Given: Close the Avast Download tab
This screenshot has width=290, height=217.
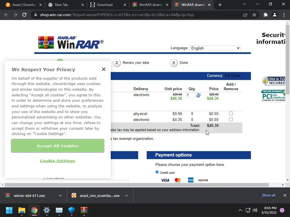Looking at the screenshot, I should pos(40,5).
